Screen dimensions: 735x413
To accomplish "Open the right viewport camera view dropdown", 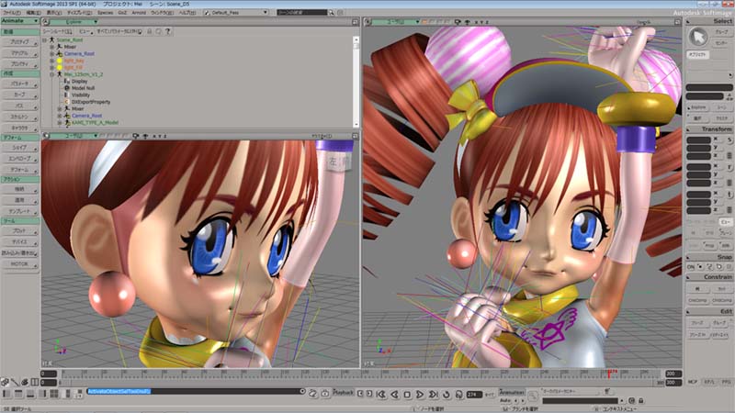I will [x=396, y=22].
